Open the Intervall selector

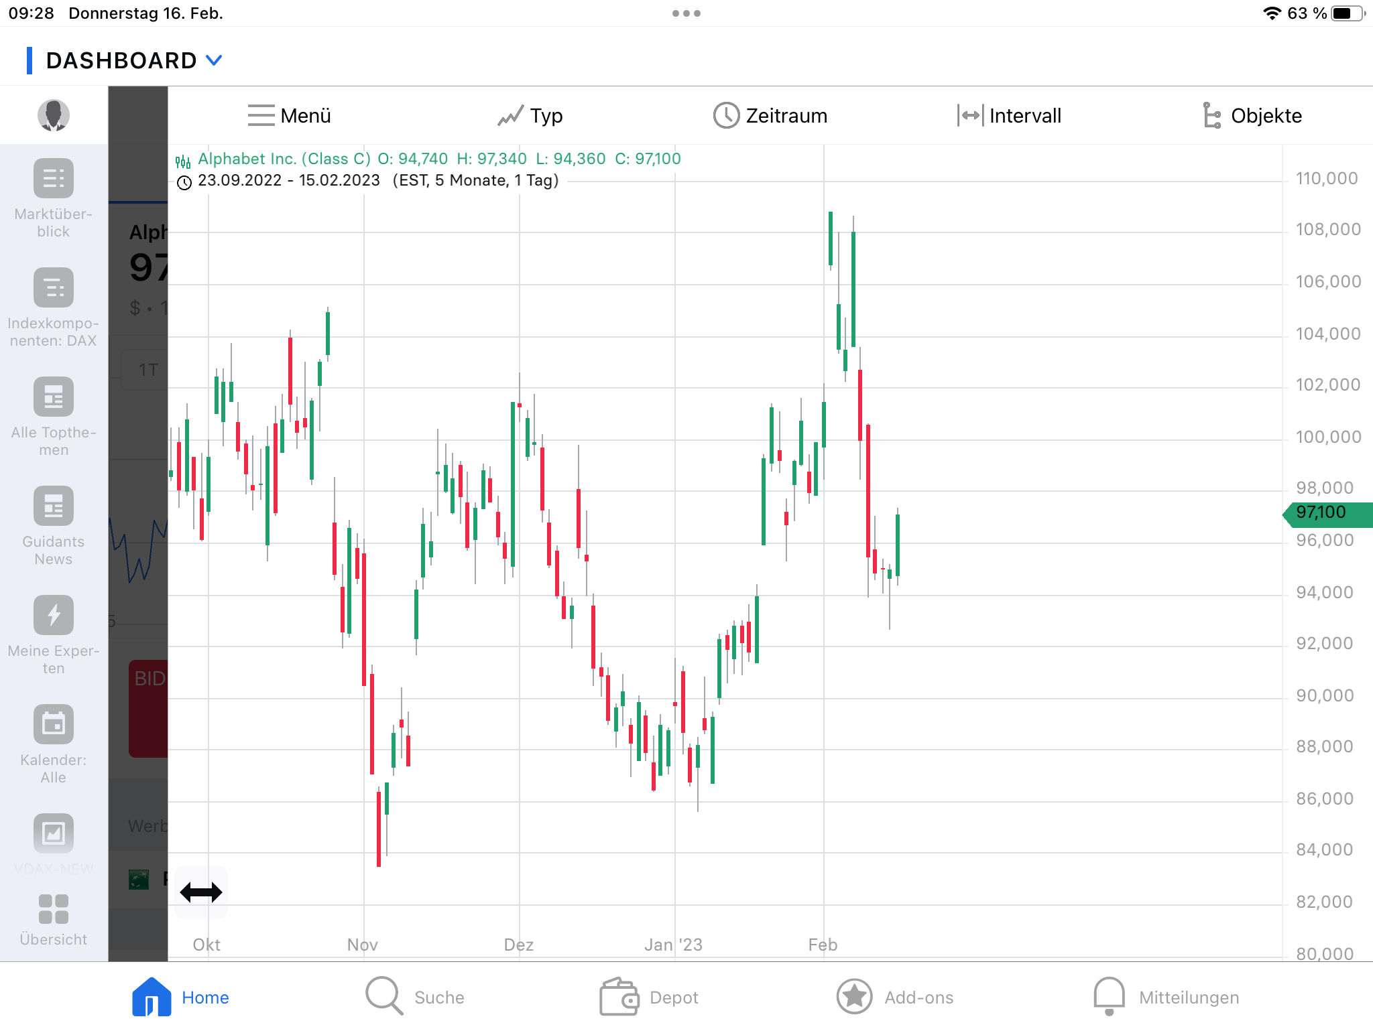pyautogui.click(x=1010, y=116)
